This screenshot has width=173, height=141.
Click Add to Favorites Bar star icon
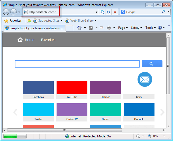coord(29,21)
